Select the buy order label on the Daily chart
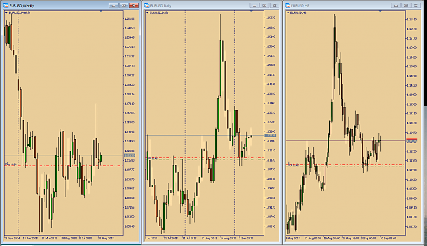Image resolution: width=427 pixels, height=246 pixels. (152, 157)
